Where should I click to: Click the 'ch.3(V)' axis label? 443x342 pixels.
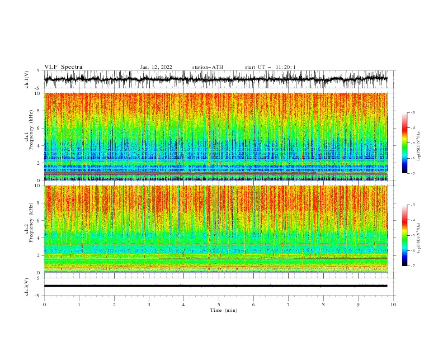(27, 287)
